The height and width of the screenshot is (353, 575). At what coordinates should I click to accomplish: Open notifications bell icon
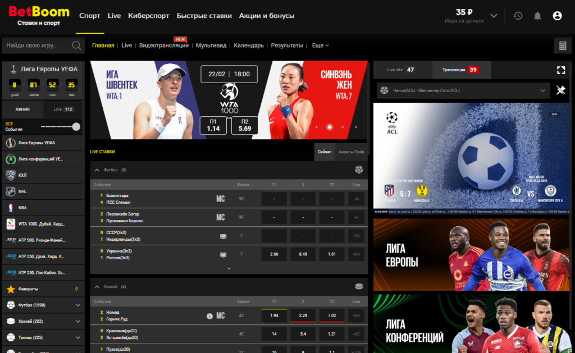point(537,16)
